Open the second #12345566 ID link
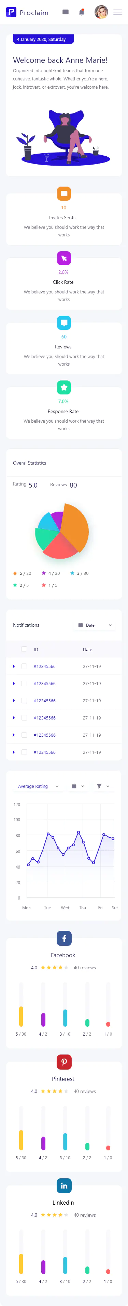 [44, 683]
